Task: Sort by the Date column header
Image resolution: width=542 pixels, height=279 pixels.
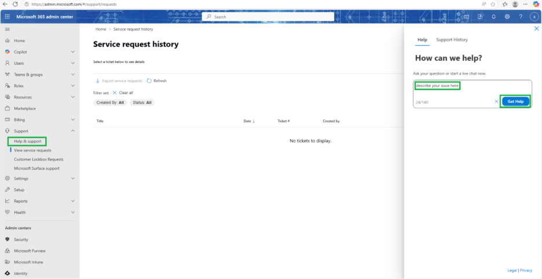Action: [x=249, y=121]
